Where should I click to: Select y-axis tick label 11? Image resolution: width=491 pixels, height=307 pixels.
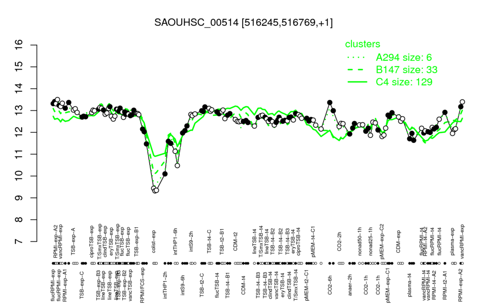pyautogui.click(x=19, y=154)
